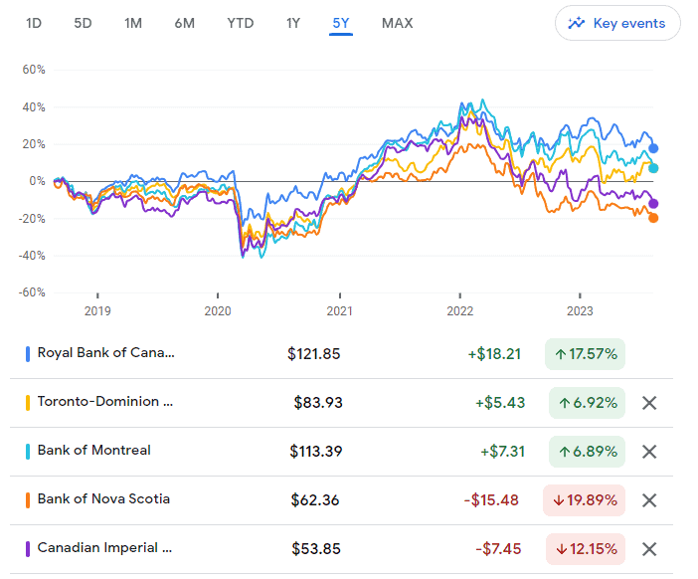Open Key events button
This screenshot has height=579, width=698.
pos(617,23)
